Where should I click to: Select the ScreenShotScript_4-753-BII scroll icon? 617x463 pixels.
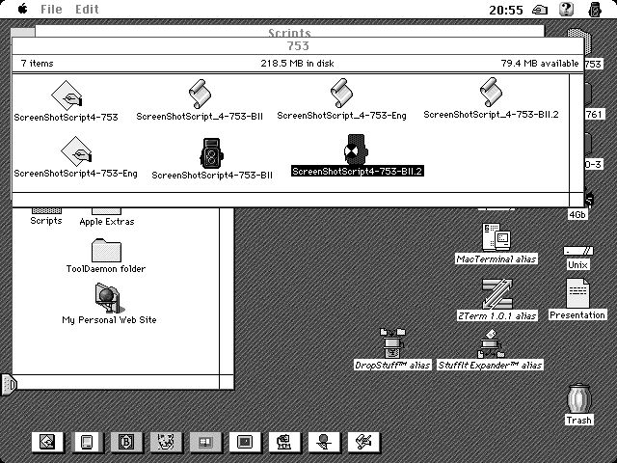pyautogui.click(x=200, y=95)
